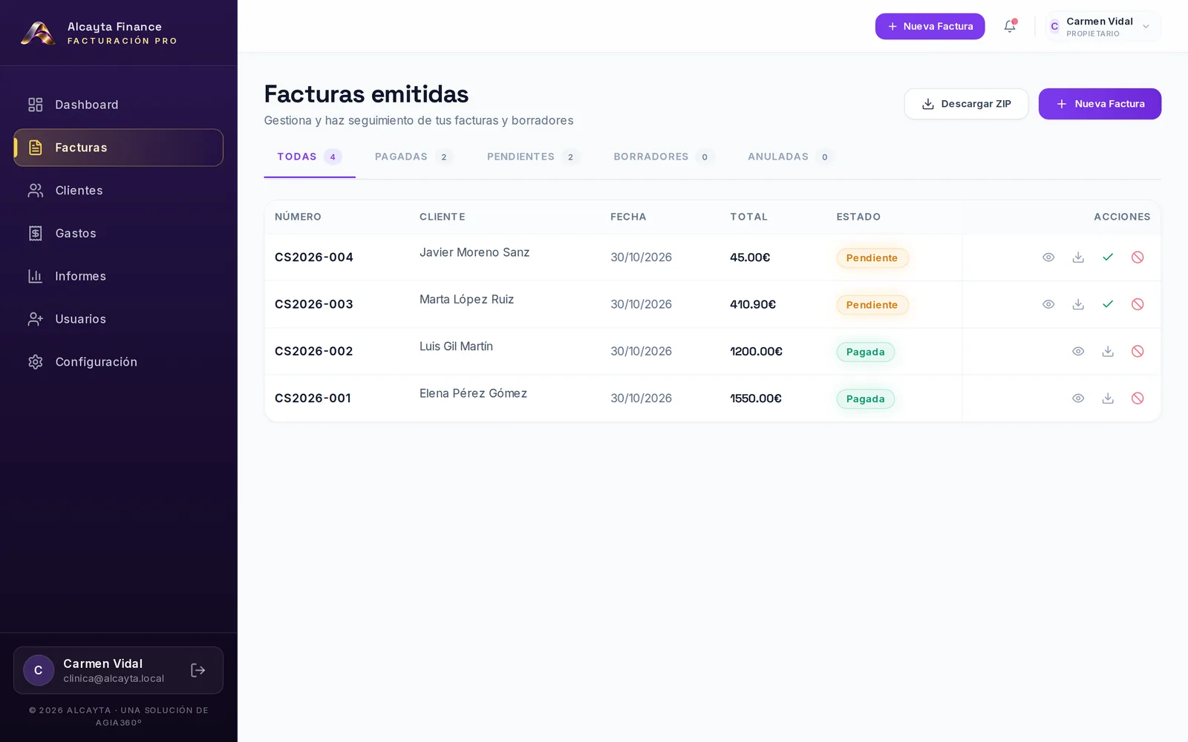
Task: Expand Carmen Vidal user menu
Action: (1102, 26)
